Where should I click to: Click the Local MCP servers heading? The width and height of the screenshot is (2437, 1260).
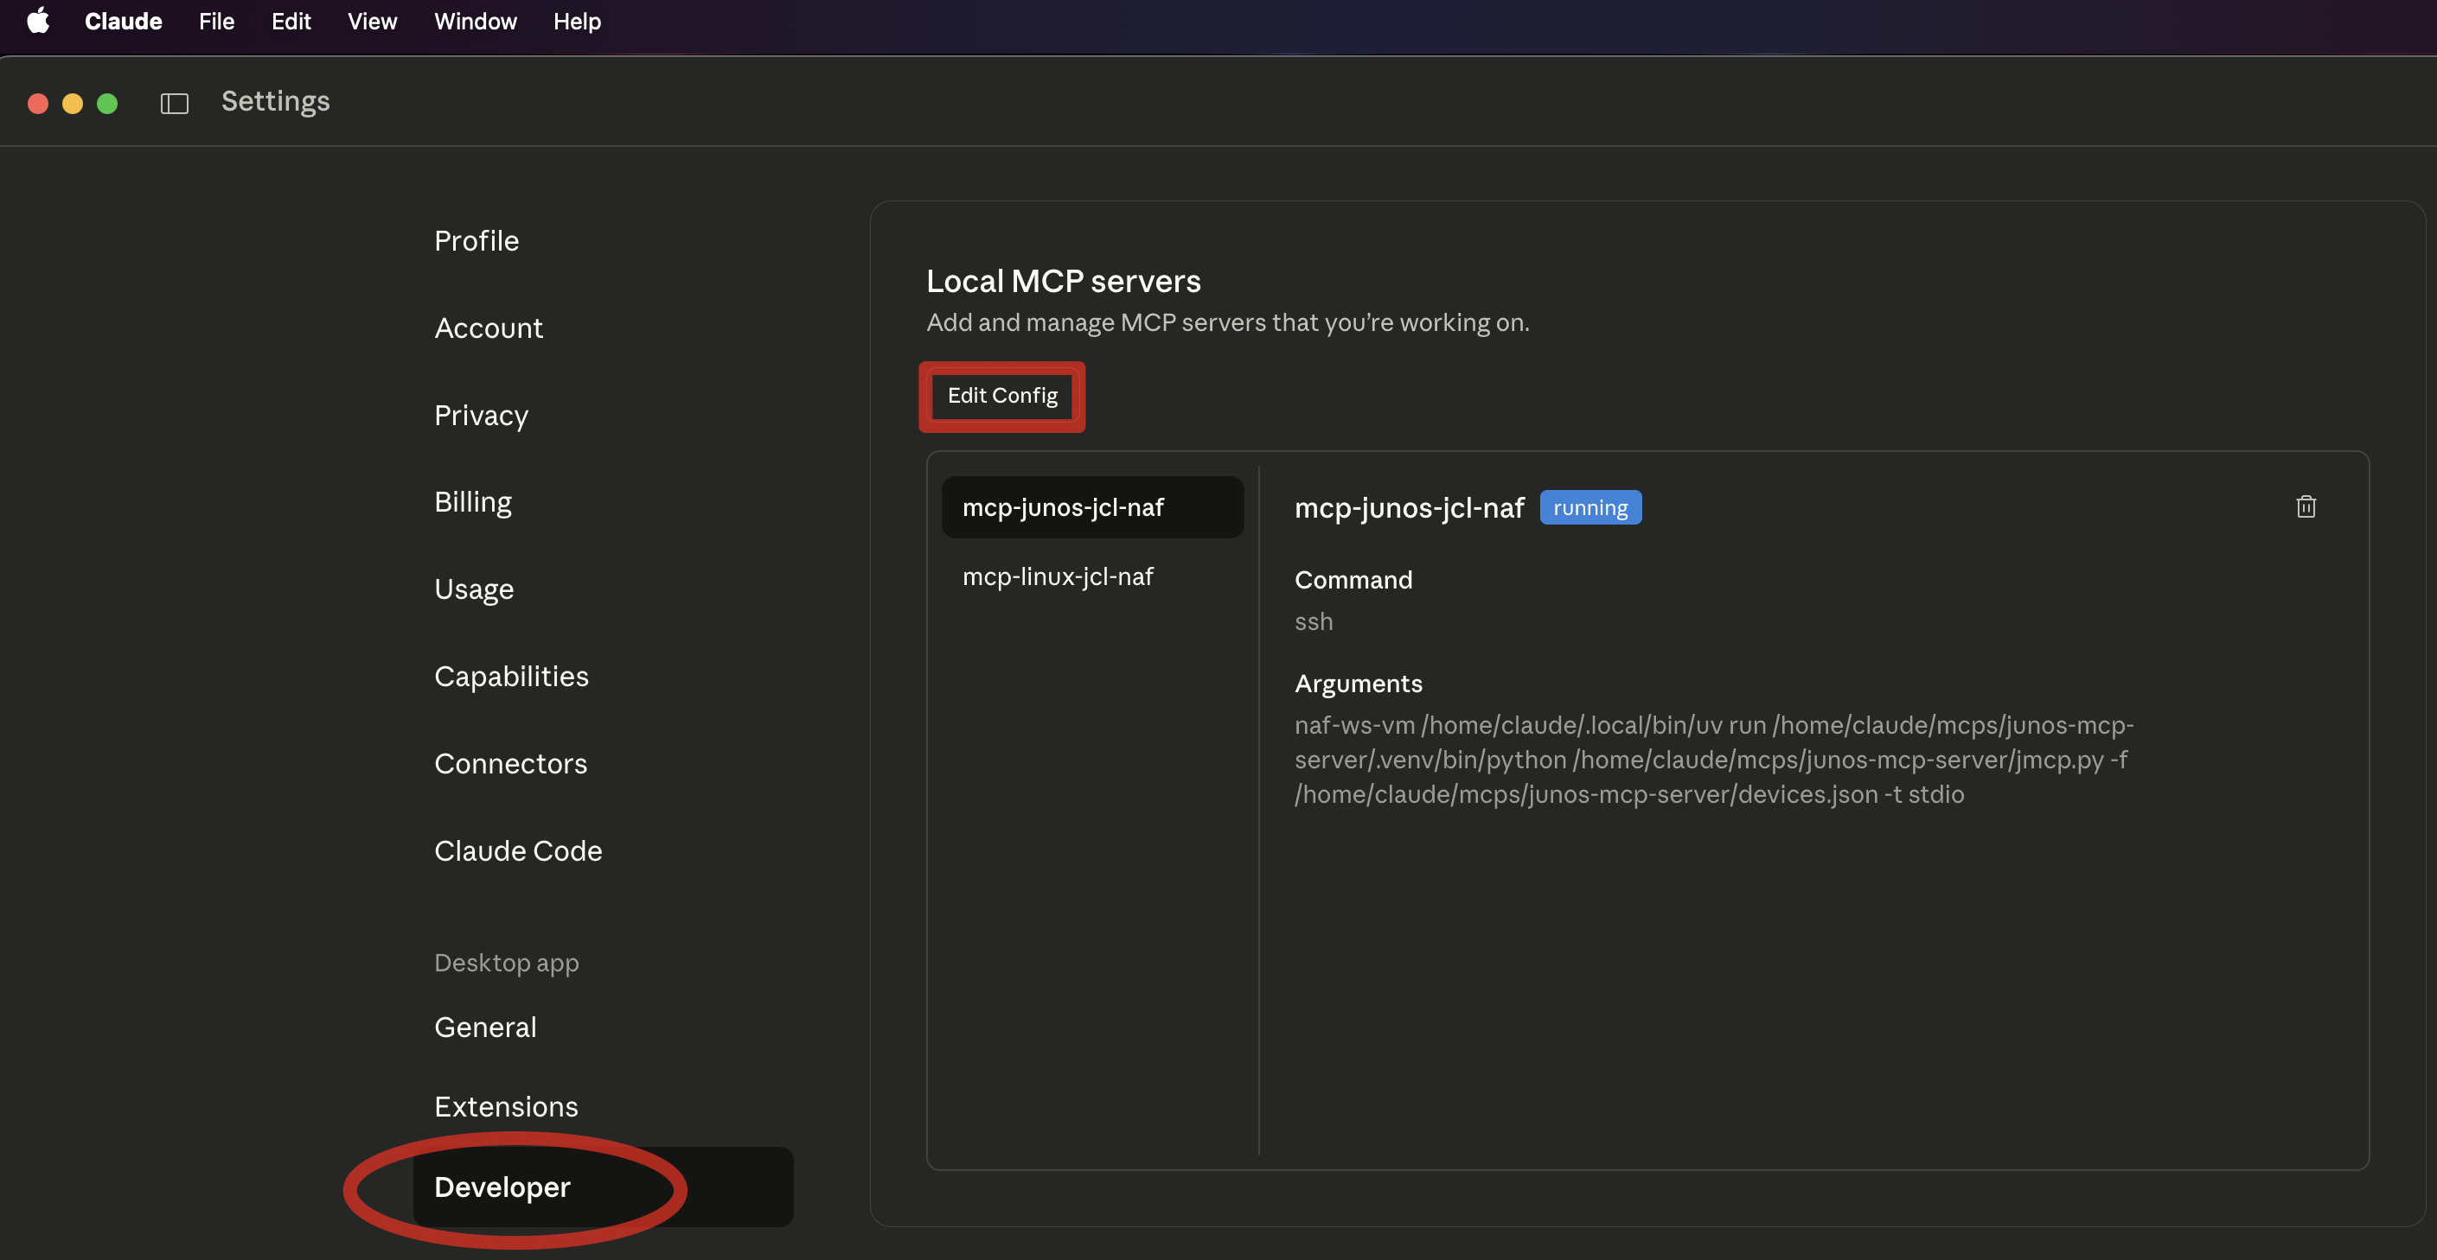(1064, 281)
